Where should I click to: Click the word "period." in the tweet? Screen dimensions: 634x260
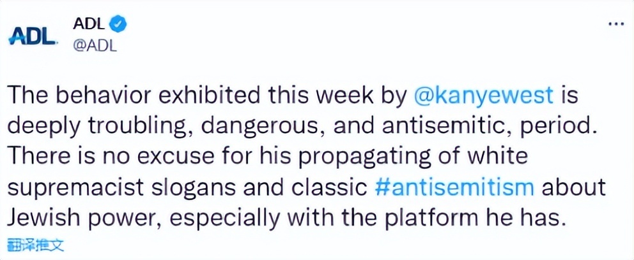[x=568, y=127]
